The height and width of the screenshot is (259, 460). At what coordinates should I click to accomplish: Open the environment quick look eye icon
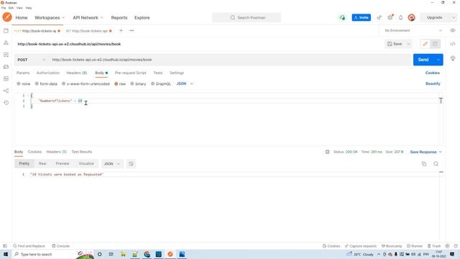click(x=453, y=30)
